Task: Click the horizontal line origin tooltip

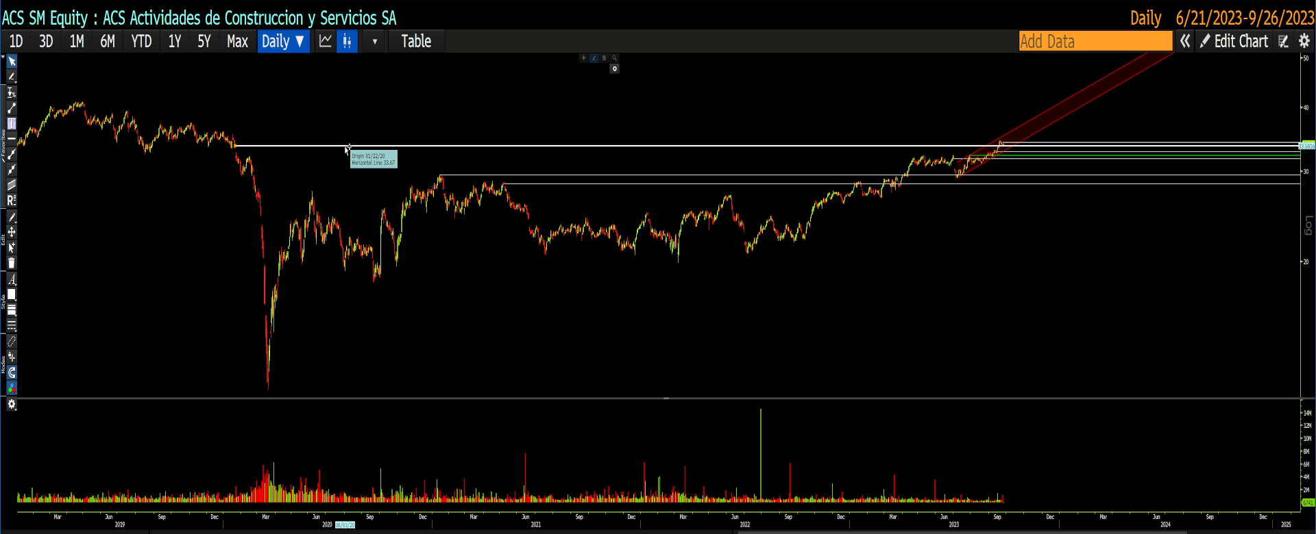Action: coord(374,160)
